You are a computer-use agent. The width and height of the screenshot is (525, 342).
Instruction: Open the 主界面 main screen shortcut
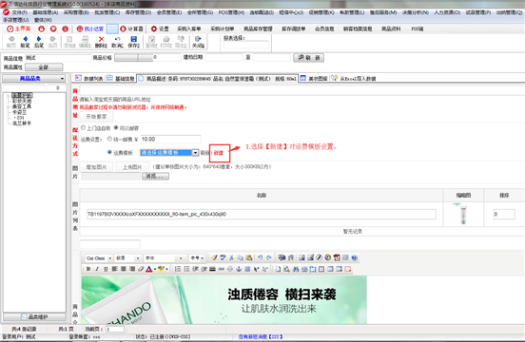click(19, 28)
